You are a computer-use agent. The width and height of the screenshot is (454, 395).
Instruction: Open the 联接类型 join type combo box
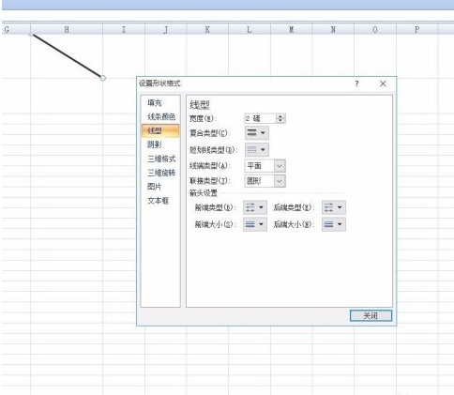point(265,181)
